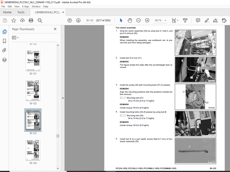Open the Sign document pen icon
The image size is (230, 172).
click(x=215, y=20)
